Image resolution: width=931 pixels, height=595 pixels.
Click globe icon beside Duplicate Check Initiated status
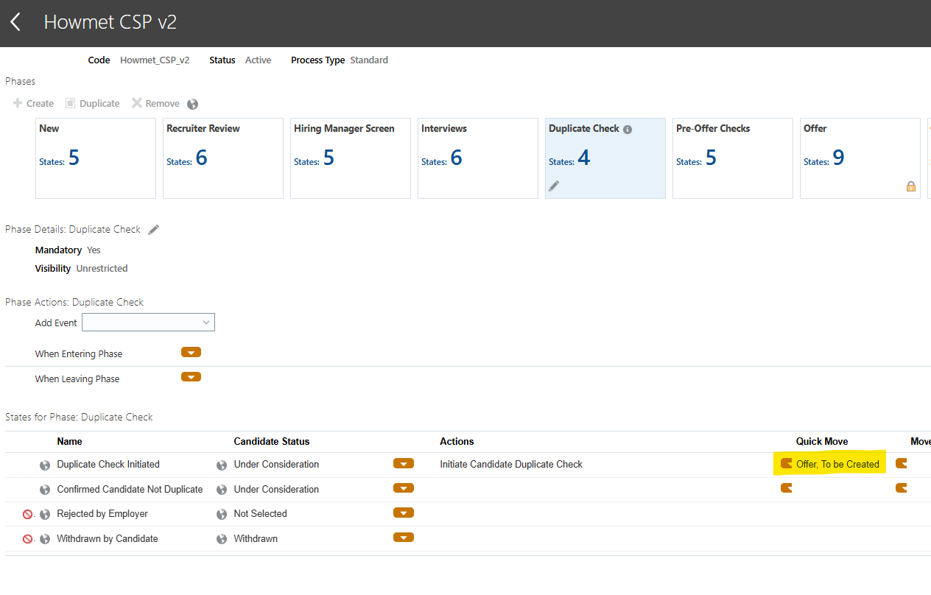tap(222, 465)
